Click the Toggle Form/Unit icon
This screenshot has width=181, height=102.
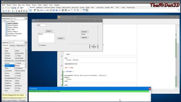click(x=18, y=8)
